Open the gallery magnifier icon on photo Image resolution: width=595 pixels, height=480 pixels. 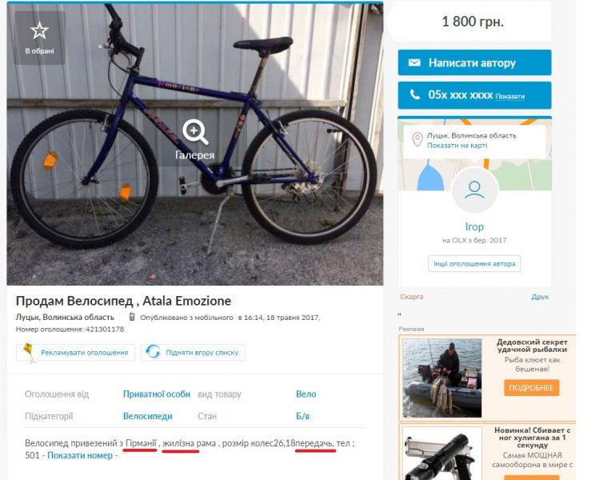click(195, 131)
